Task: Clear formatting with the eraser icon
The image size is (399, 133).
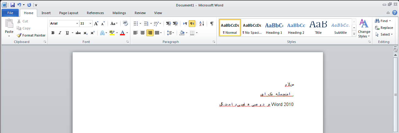Action: [x=125, y=23]
